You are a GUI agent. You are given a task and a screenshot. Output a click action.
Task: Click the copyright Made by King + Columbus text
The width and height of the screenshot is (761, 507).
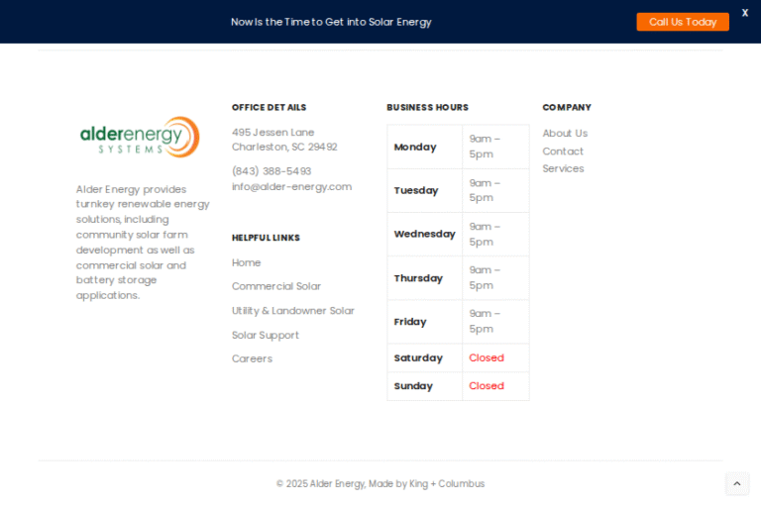[426, 483]
